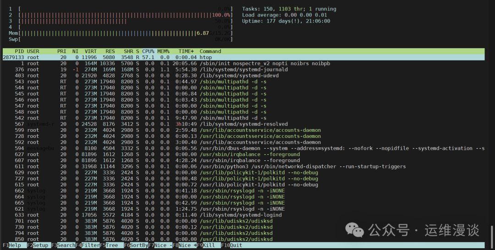Sort by MEM% column header
Viewport: 495px width, 250px height.
163,51
